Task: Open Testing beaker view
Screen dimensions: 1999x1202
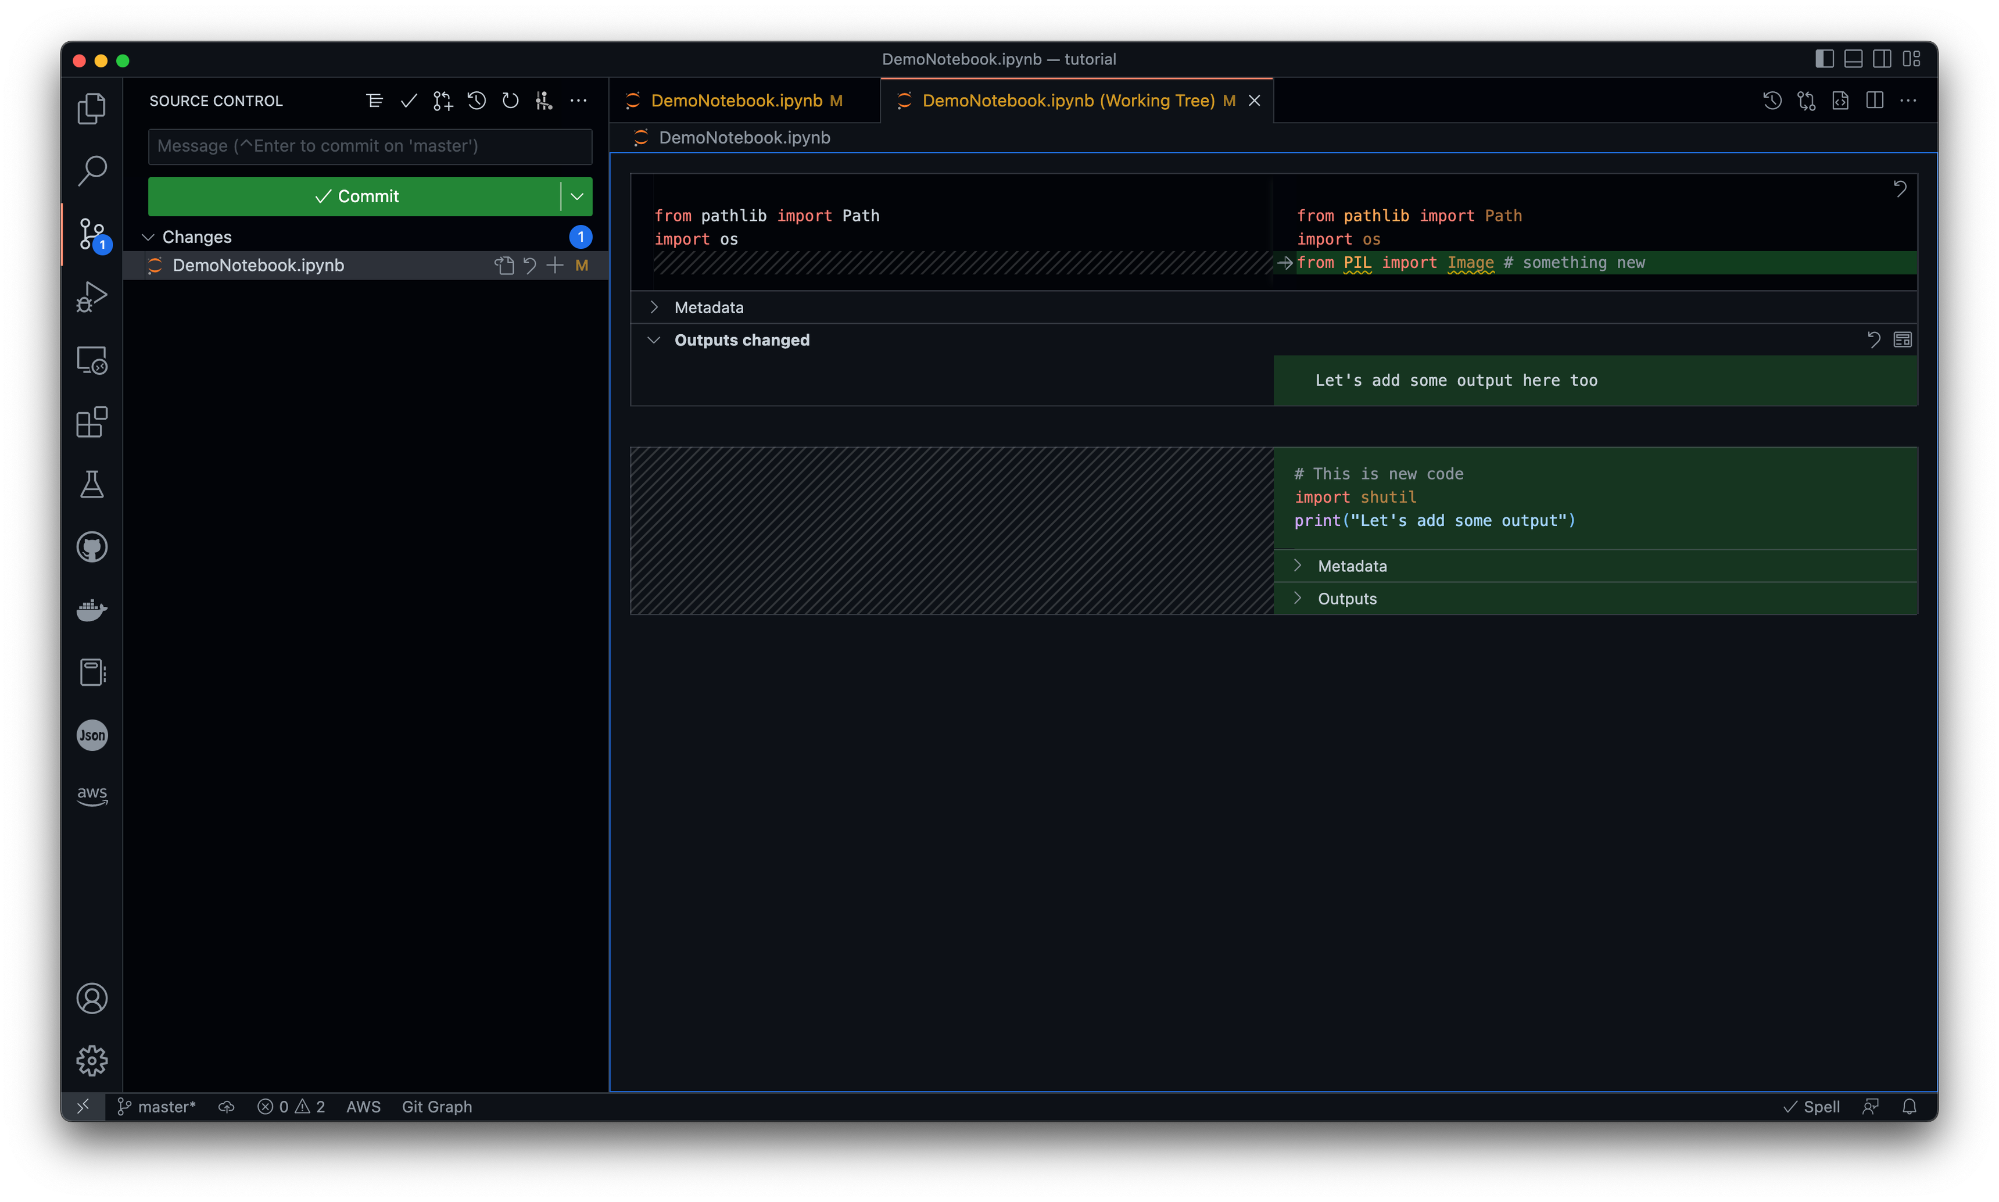Action: pos(91,484)
